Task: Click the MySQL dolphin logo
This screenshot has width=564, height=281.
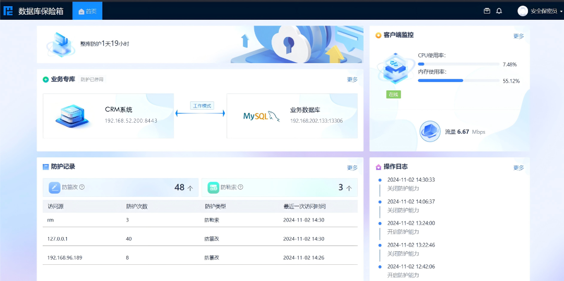Action: pos(262,116)
